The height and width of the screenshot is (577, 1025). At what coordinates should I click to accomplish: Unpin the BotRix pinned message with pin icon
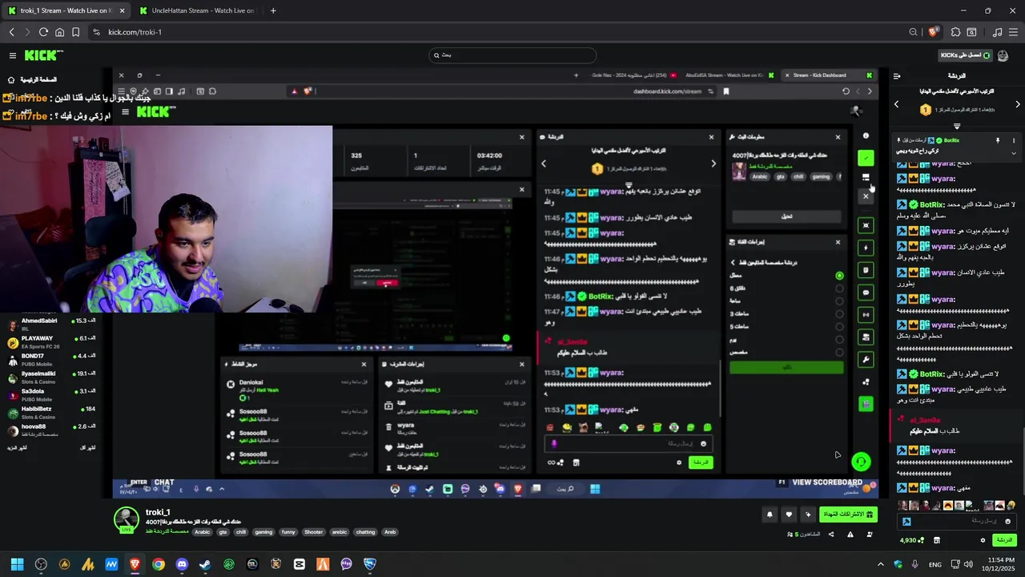[998, 140]
